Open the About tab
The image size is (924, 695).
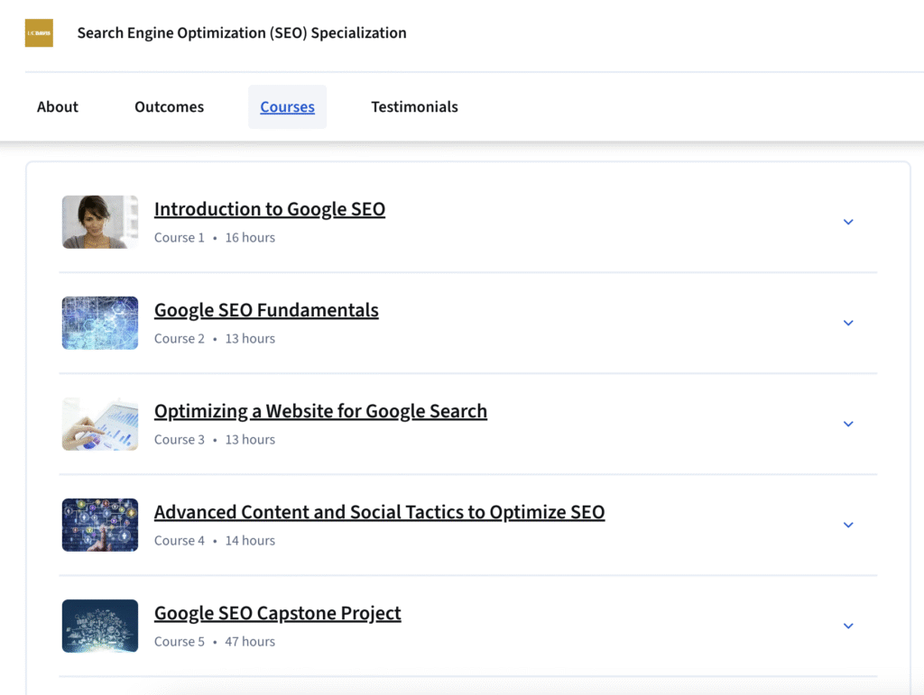tap(57, 106)
